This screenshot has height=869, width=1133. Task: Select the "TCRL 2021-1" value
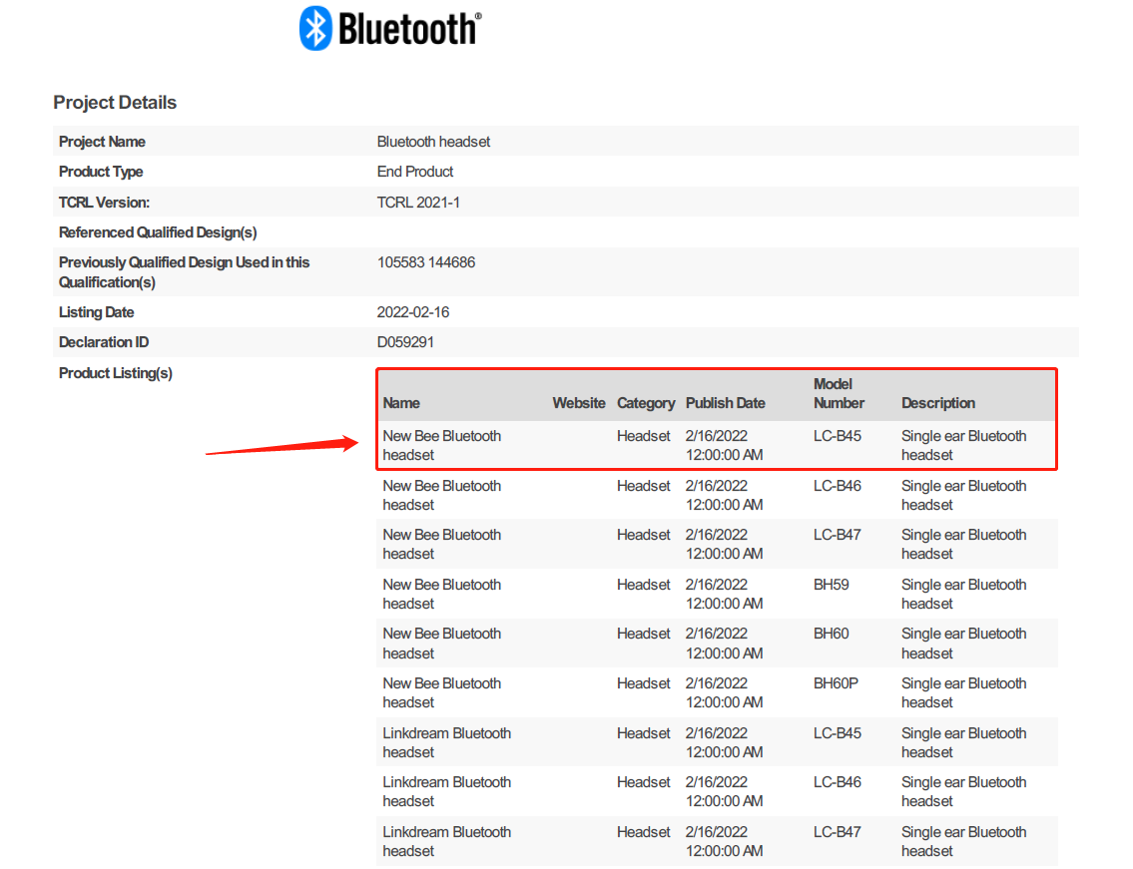[418, 203]
